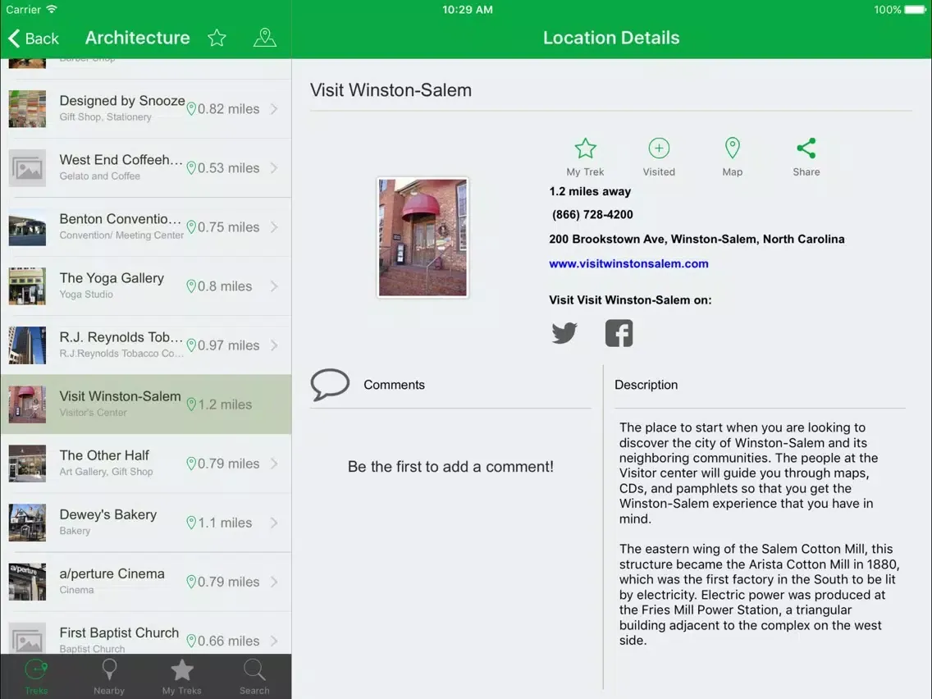Tap West End Coffeehouse placeholder image
Viewport: 932px width, 699px height.
[27, 167]
